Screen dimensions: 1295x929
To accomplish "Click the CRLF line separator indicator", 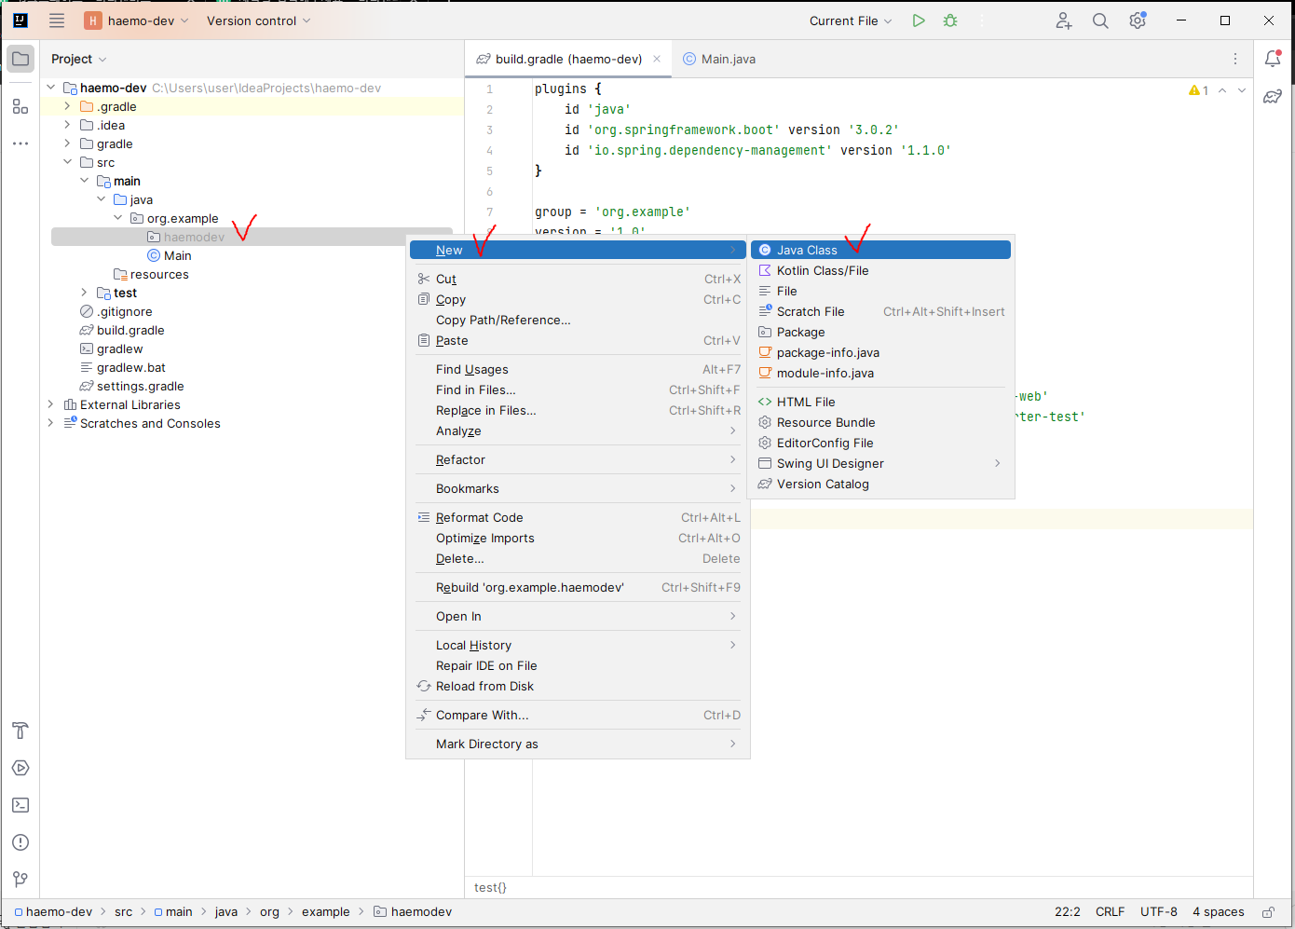I will pos(1110,912).
